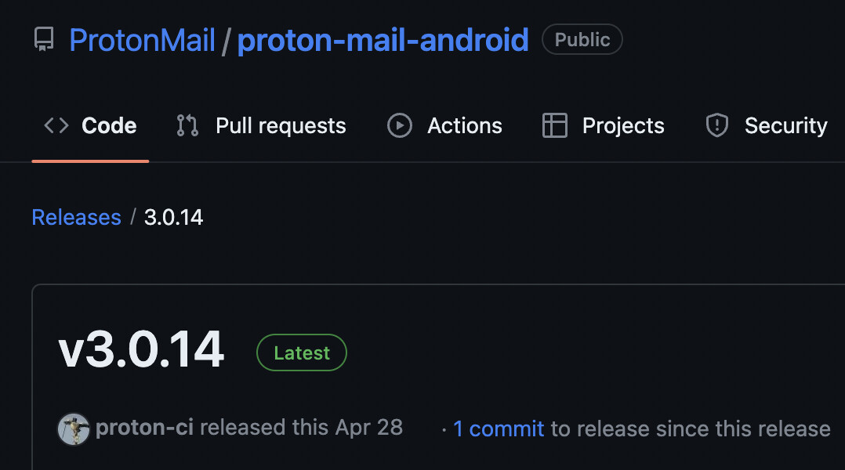845x470 pixels.
Task: Open the Pull requests tab label
Action: (x=281, y=125)
